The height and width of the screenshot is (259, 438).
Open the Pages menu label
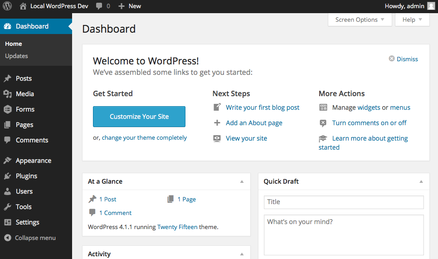pos(24,125)
